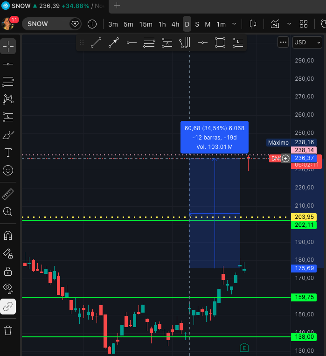Select trend line in favorites toolbar
The width and height of the screenshot is (326, 356).
(x=96, y=42)
